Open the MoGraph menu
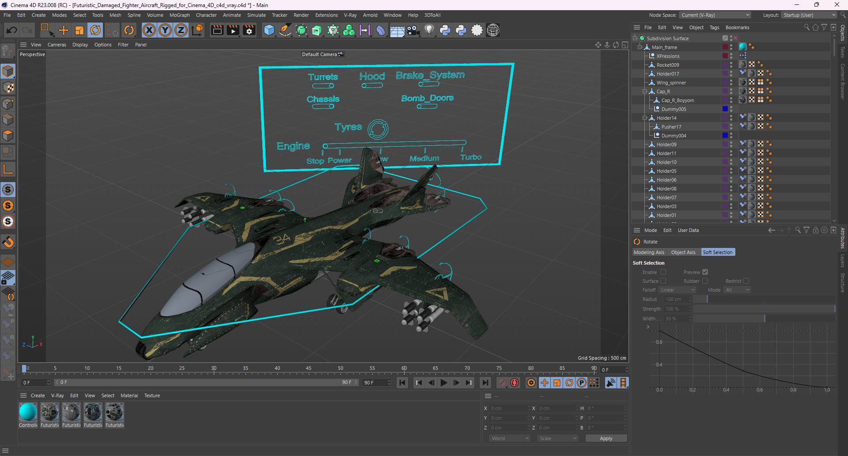The height and width of the screenshot is (456, 848). coord(180,15)
